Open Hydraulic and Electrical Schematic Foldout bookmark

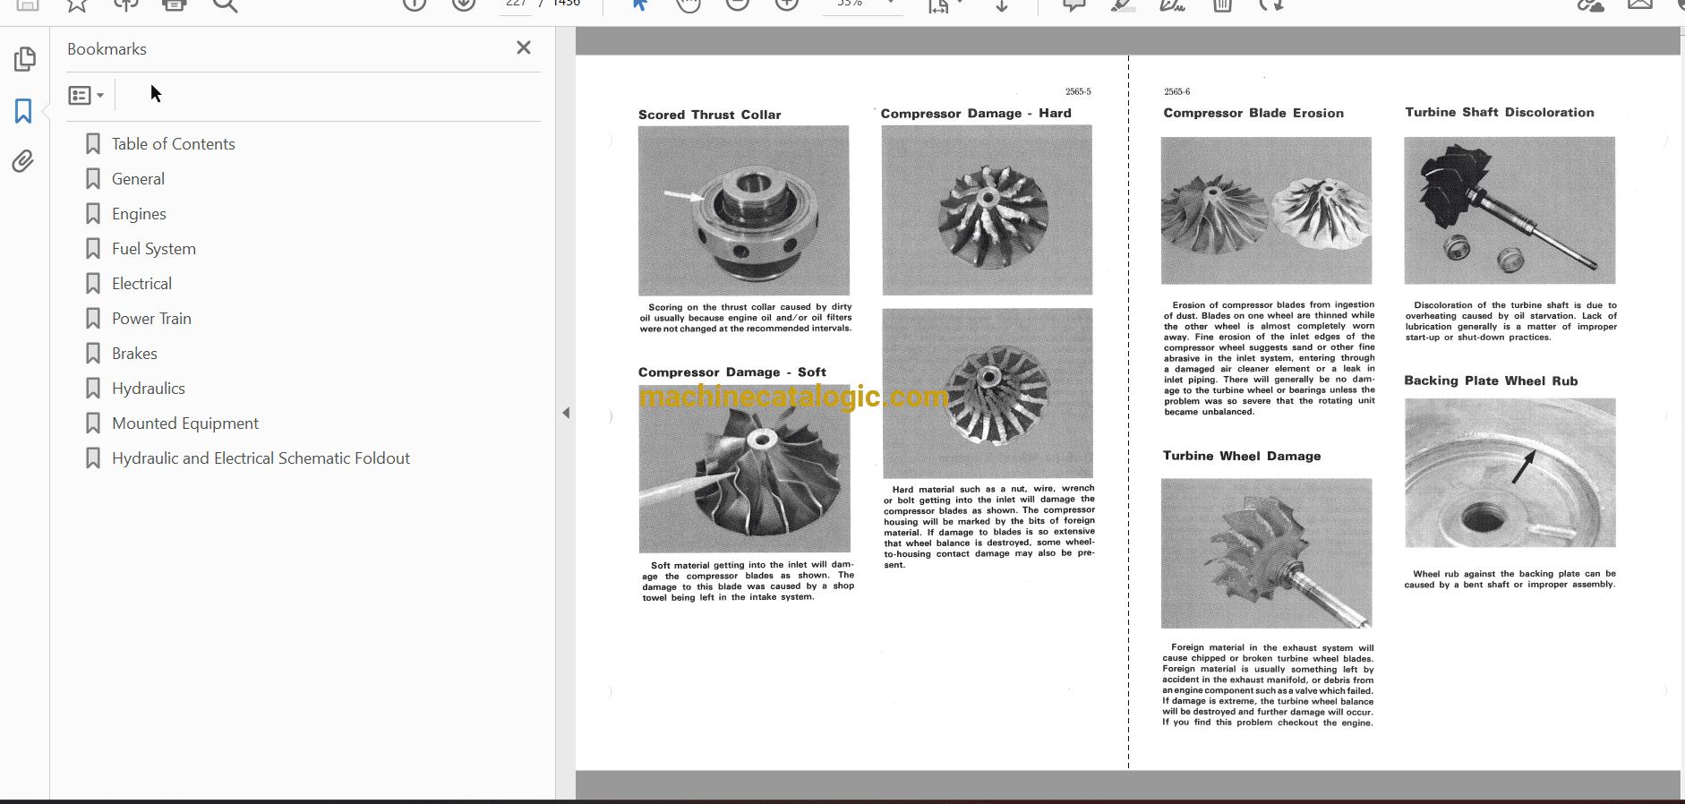tap(261, 458)
